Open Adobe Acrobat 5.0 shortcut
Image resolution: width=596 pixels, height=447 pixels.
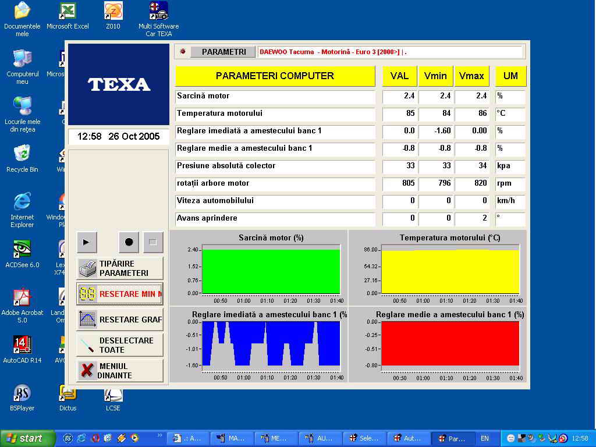pyautogui.click(x=22, y=306)
